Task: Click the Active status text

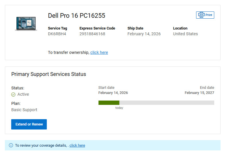Action: (x=23, y=94)
